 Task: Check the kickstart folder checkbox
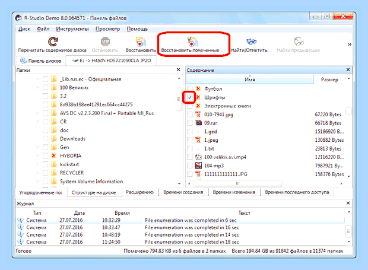click(x=45, y=164)
